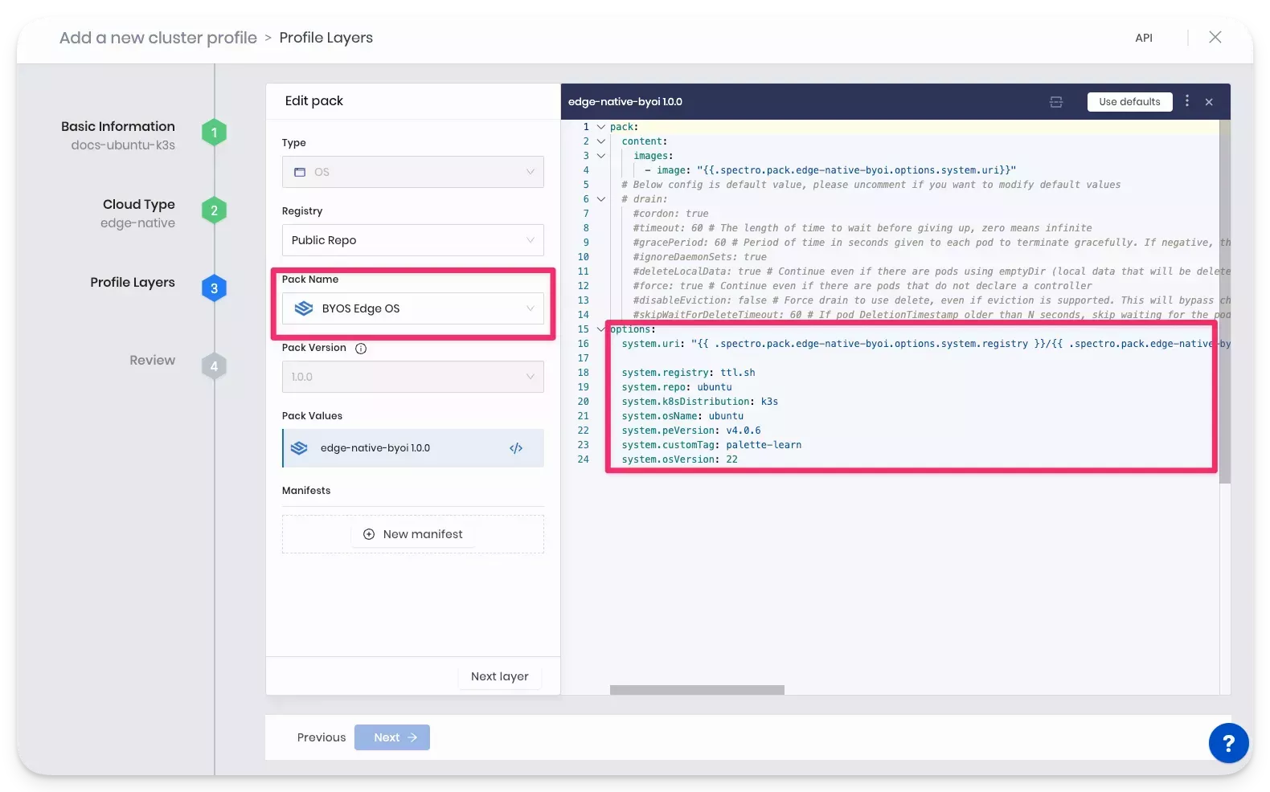The width and height of the screenshot is (1270, 792).
Task: Click the BYOS Edge OS pack icon
Action: point(304,308)
